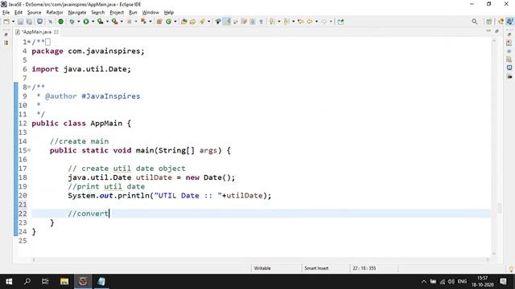The image size is (515, 289).
Task: Toggle the Pin Editor button
Action: 340,22
